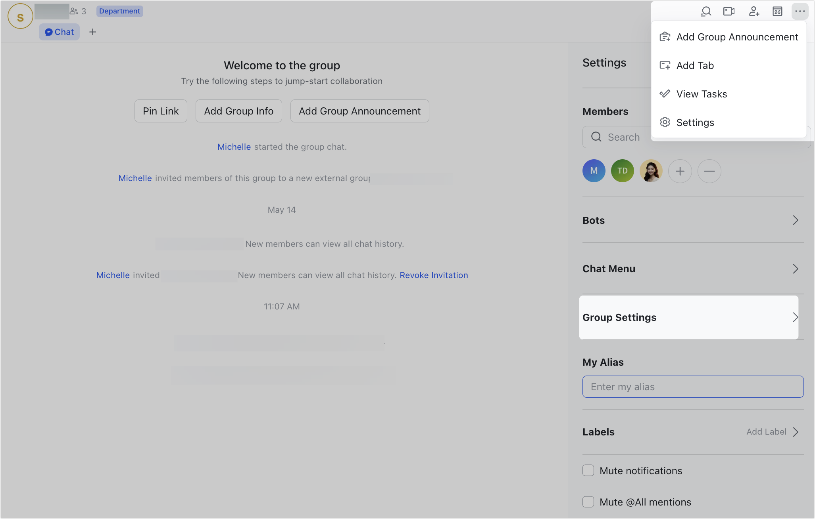Click the add member icon in toolbar
Screen dimensions: 815x519
[753, 11]
